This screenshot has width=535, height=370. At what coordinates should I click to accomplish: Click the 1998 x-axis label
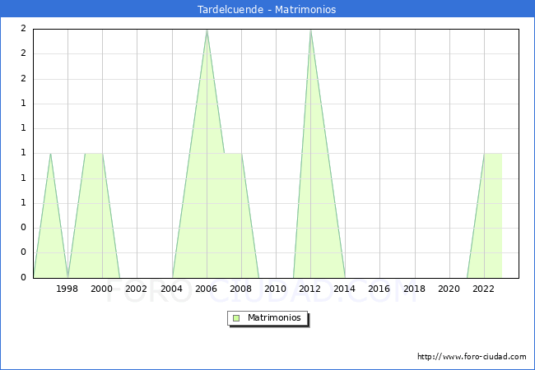coord(67,289)
